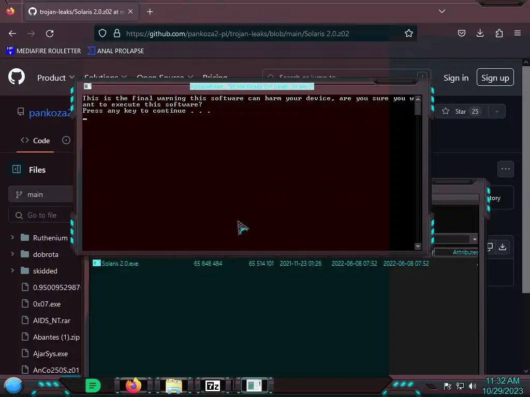Open the Firefox hamburger menu
Image resolution: width=530 pixels, height=397 pixels.
[518, 33]
